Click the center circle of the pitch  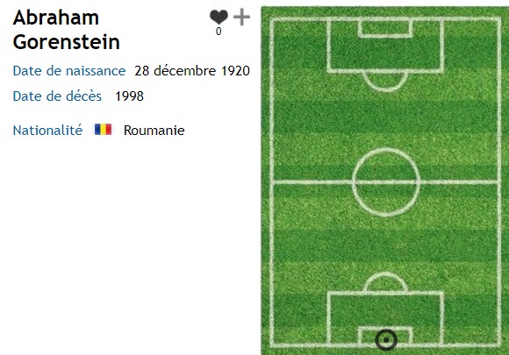[386, 181]
